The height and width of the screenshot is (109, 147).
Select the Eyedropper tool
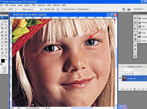tap(6, 53)
